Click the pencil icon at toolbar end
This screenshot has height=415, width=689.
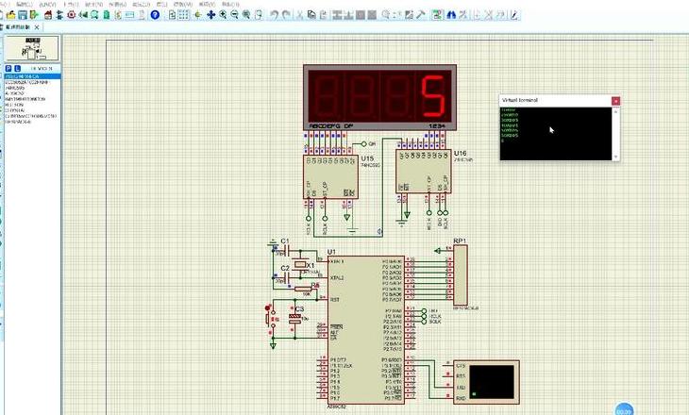click(515, 15)
